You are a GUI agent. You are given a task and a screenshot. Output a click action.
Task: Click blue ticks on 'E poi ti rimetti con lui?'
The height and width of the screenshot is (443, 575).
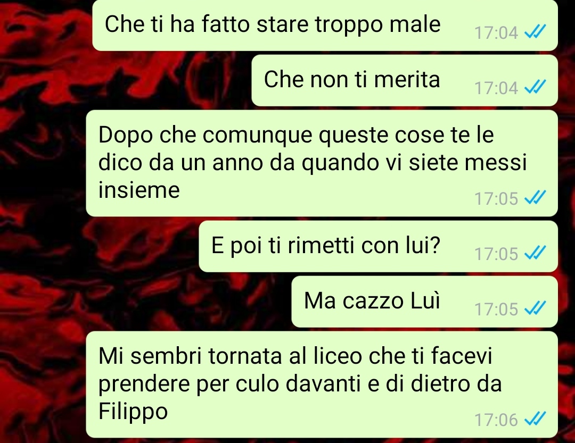coord(536,253)
